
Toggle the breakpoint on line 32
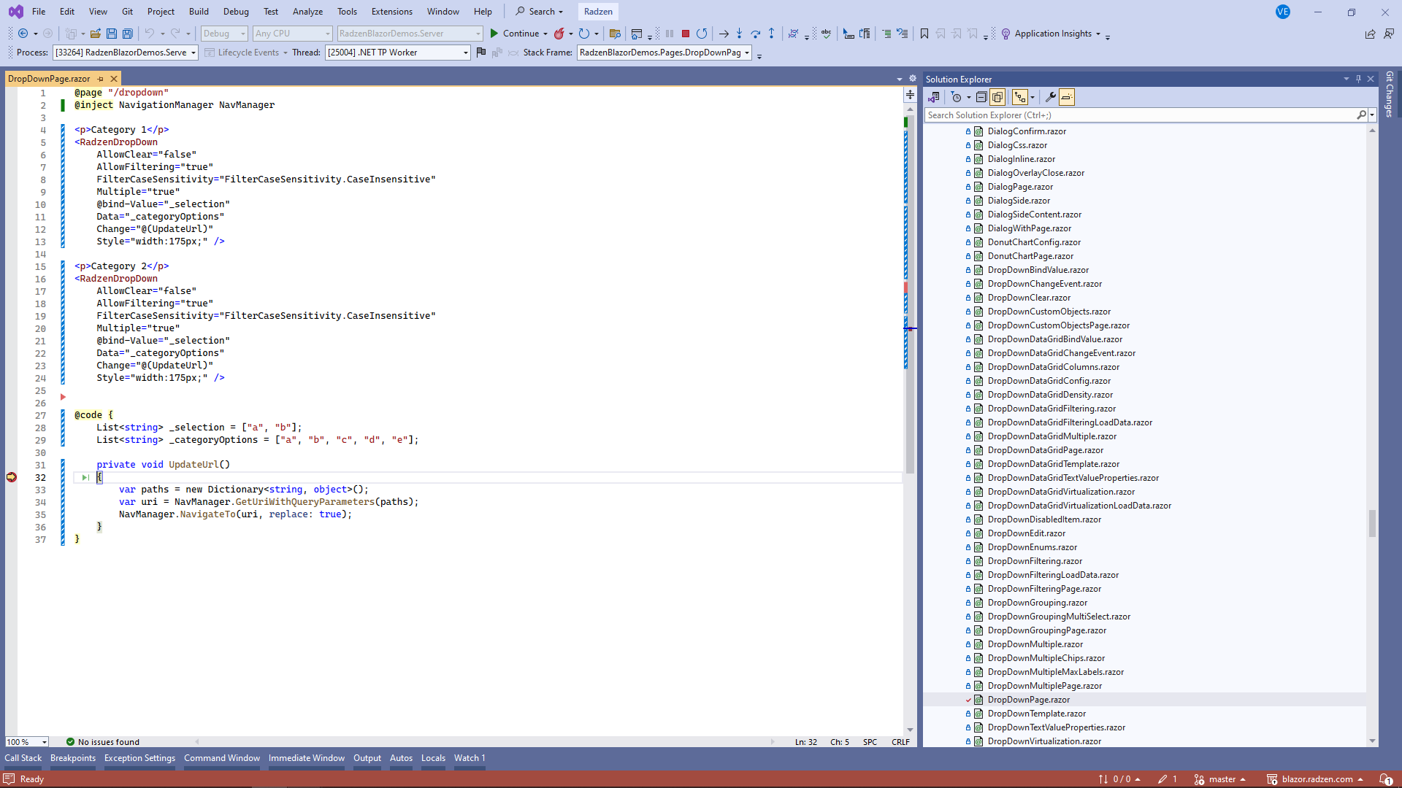point(11,477)
